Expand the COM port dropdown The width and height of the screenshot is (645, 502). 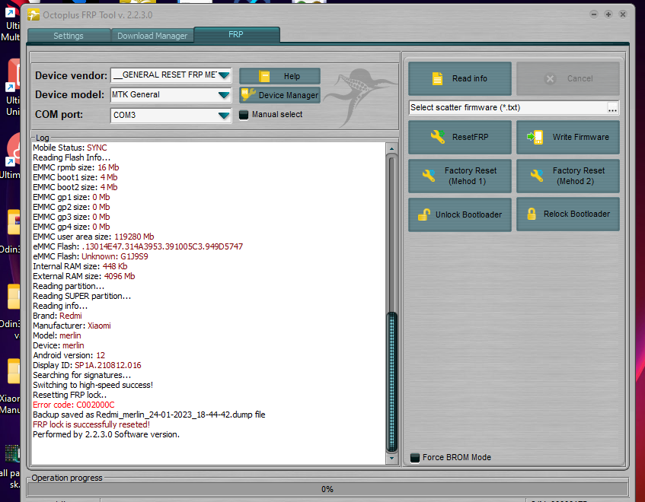[223, 116]
